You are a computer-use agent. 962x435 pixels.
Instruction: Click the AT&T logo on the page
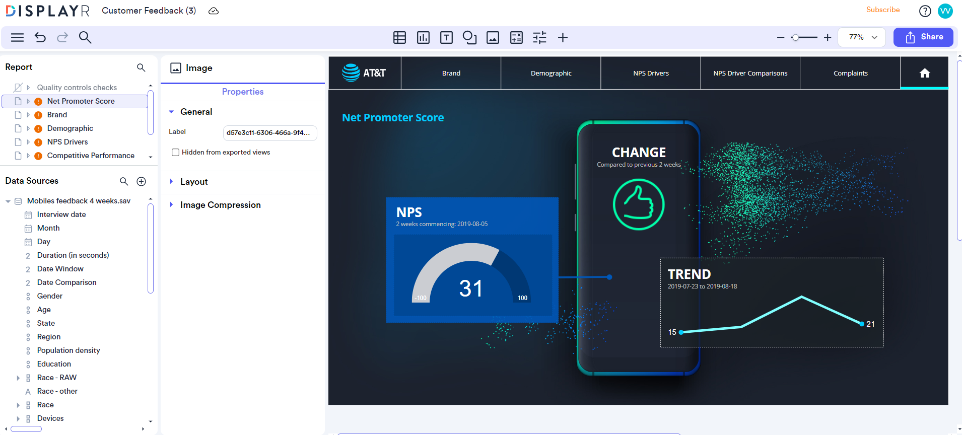[x=364, y=73]
